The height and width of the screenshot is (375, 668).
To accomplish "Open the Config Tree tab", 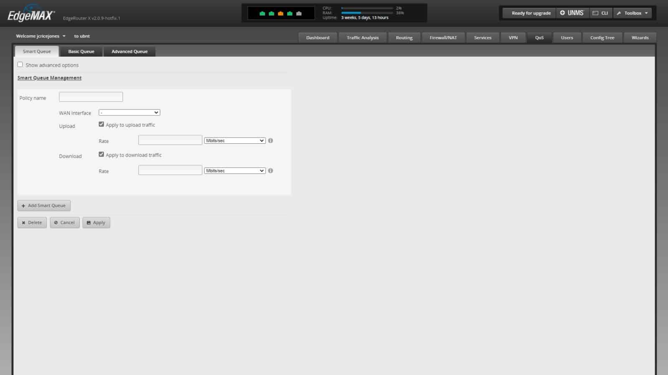I will coord(602,37).
